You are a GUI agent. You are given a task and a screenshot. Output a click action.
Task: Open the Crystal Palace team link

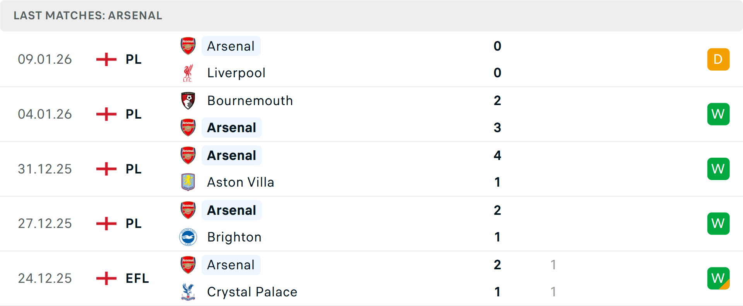coord(252,292)
